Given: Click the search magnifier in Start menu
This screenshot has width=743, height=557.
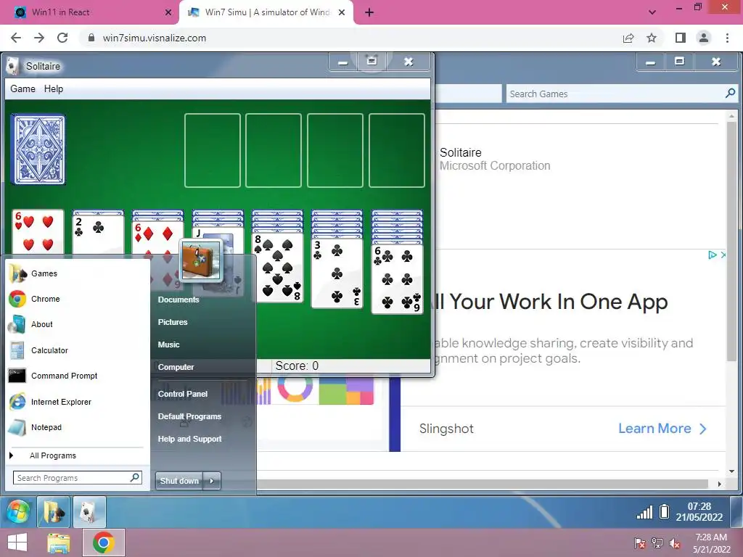Looking at the screenshot, I should (x=134, y=477).
